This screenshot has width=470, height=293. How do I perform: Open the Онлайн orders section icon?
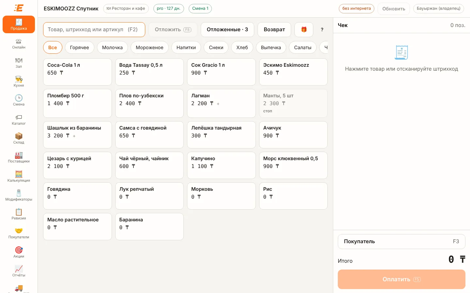click(19, 41)
